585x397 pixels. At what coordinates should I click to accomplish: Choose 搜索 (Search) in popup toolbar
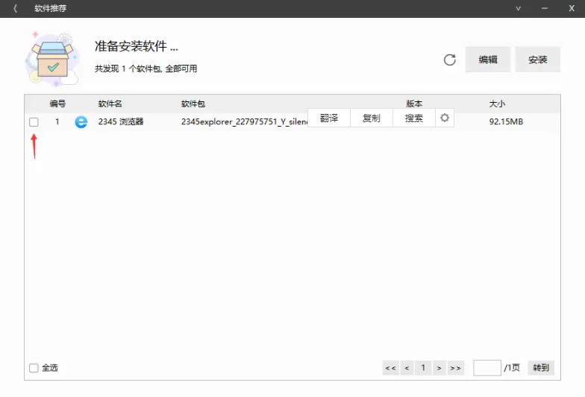[414, 118]
